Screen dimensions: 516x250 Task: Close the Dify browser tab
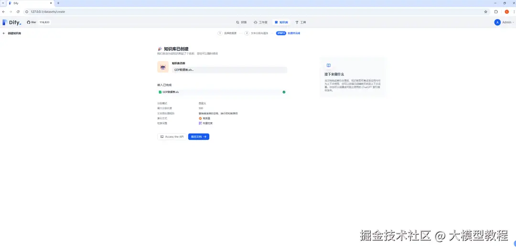51,3
